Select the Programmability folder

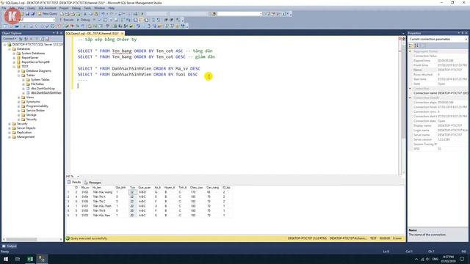tap(37, 106)
